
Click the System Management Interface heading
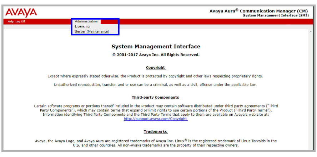click(156, 47)
